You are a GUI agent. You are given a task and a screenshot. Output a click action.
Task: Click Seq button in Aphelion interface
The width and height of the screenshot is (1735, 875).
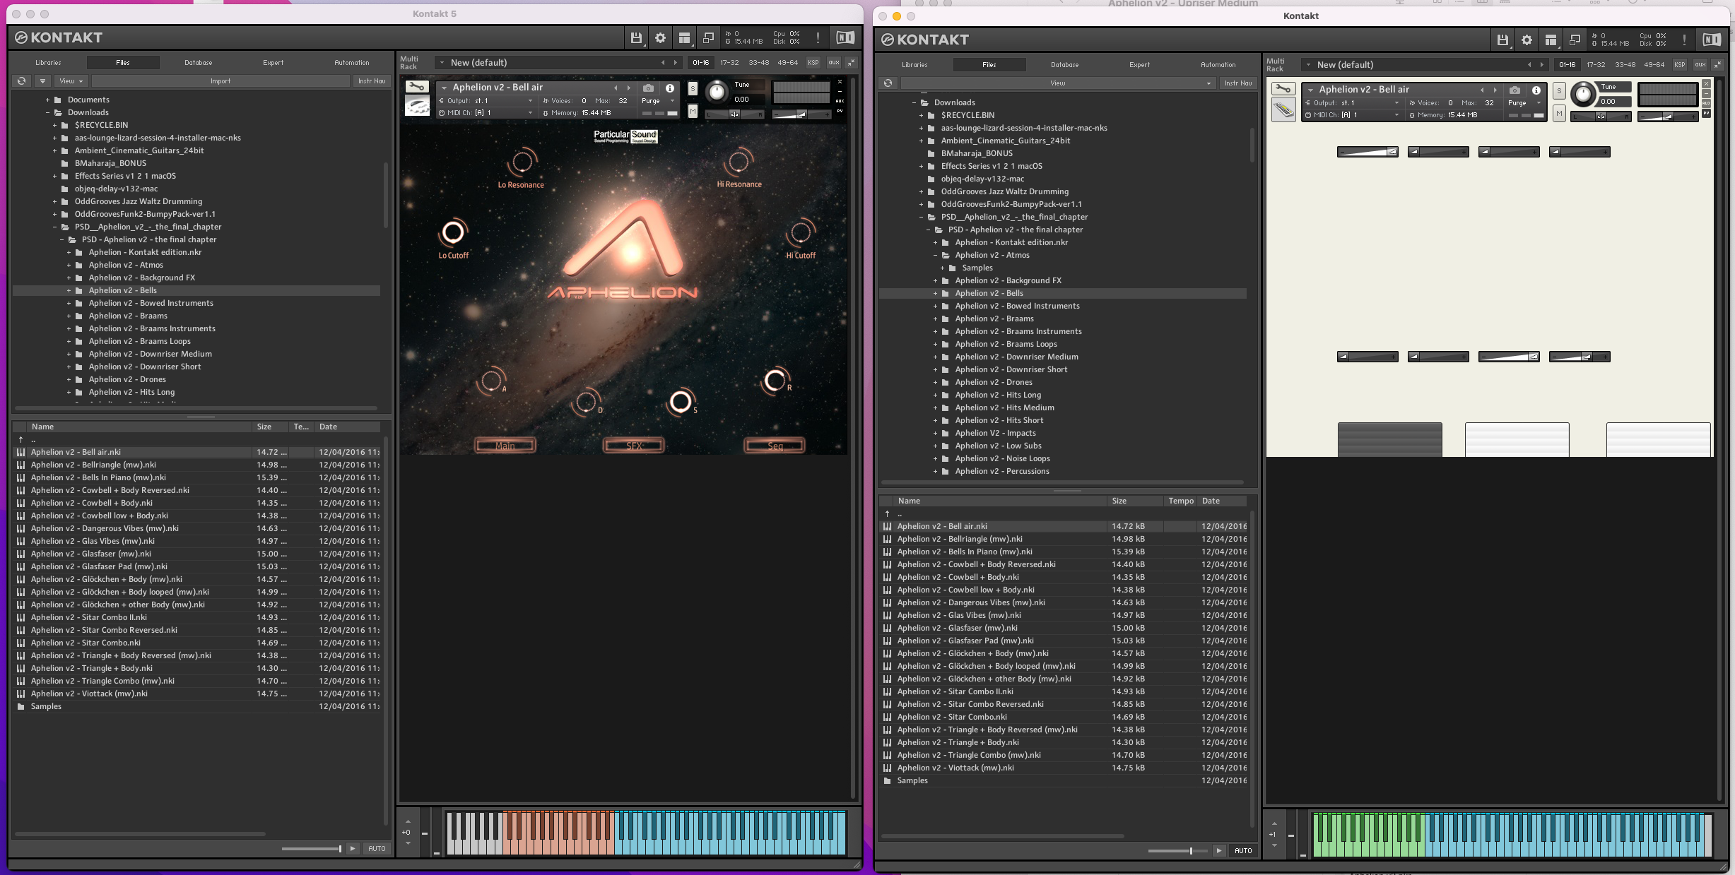click(x=775, y=446)
